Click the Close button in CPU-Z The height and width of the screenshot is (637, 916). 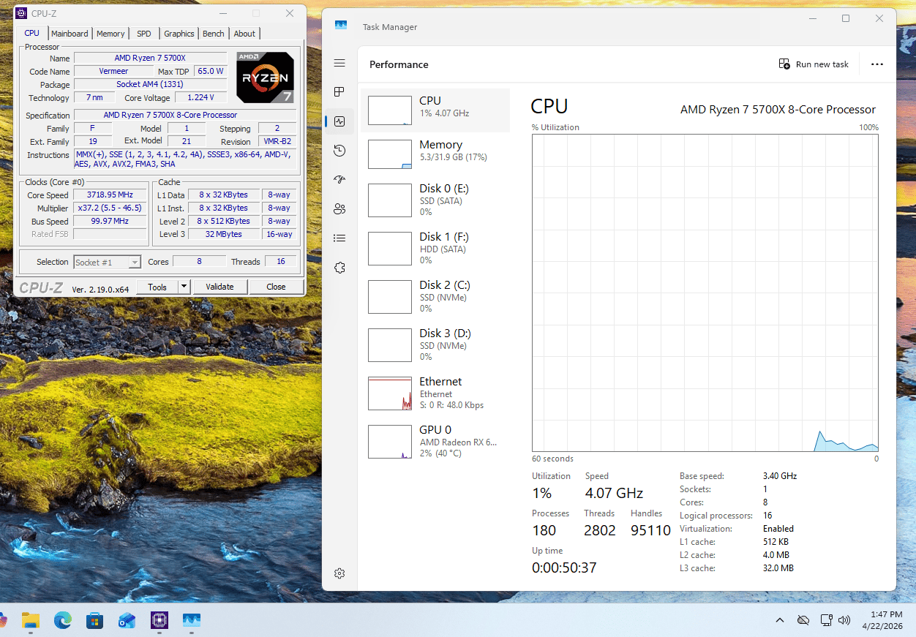click(x=276, y=287)
